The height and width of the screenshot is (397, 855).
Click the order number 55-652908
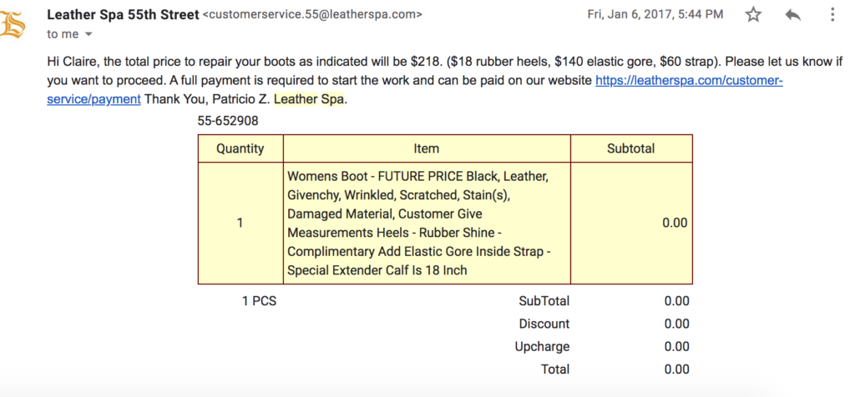[228, 121]
